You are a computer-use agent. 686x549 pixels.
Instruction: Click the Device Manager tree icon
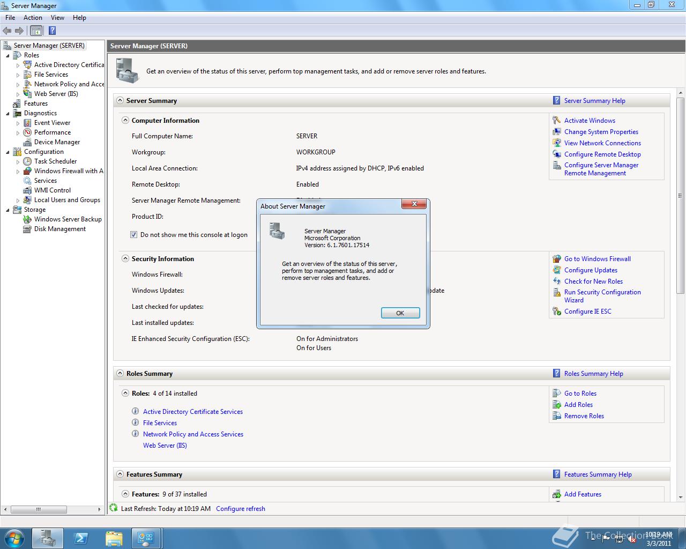(x=27, y=142)
